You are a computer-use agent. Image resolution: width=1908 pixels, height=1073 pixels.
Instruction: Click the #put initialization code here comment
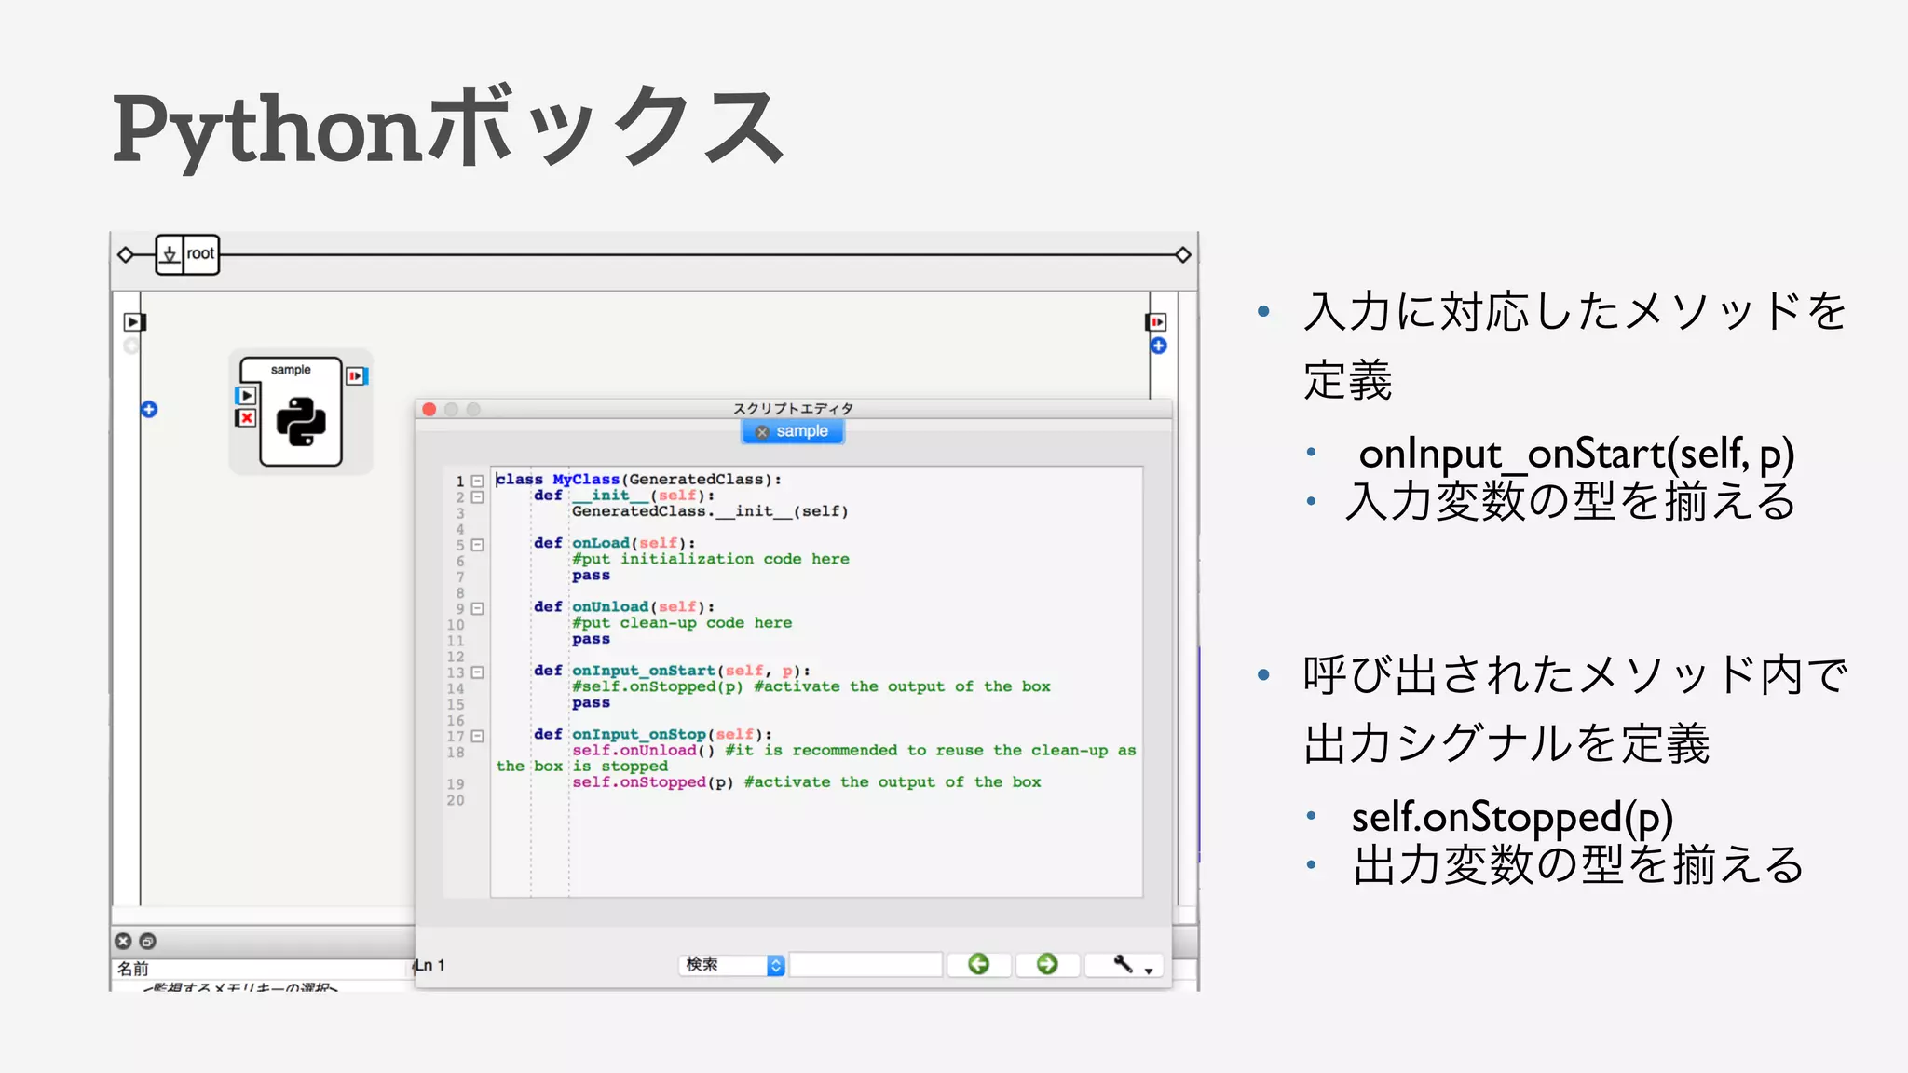click(x=711, y=559)
